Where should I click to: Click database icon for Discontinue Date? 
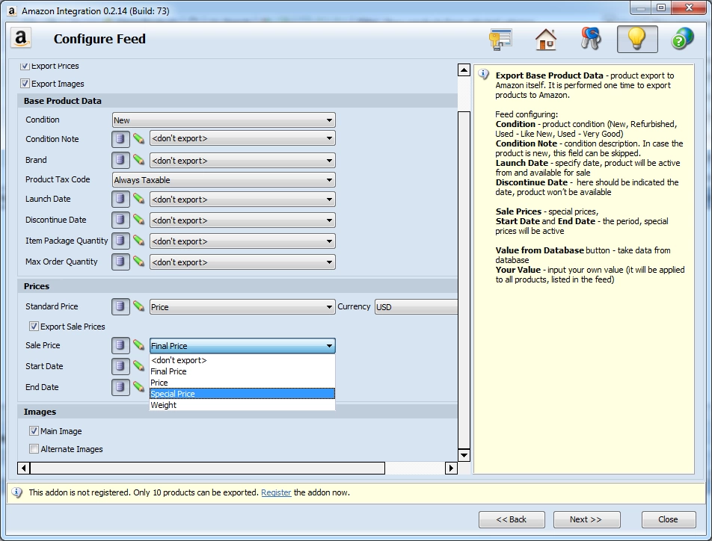click(x=120, y=220)
